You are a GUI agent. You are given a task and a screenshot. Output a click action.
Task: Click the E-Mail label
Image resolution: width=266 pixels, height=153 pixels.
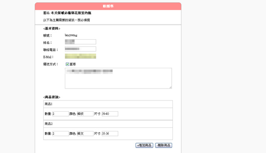[x=48, y=57]
